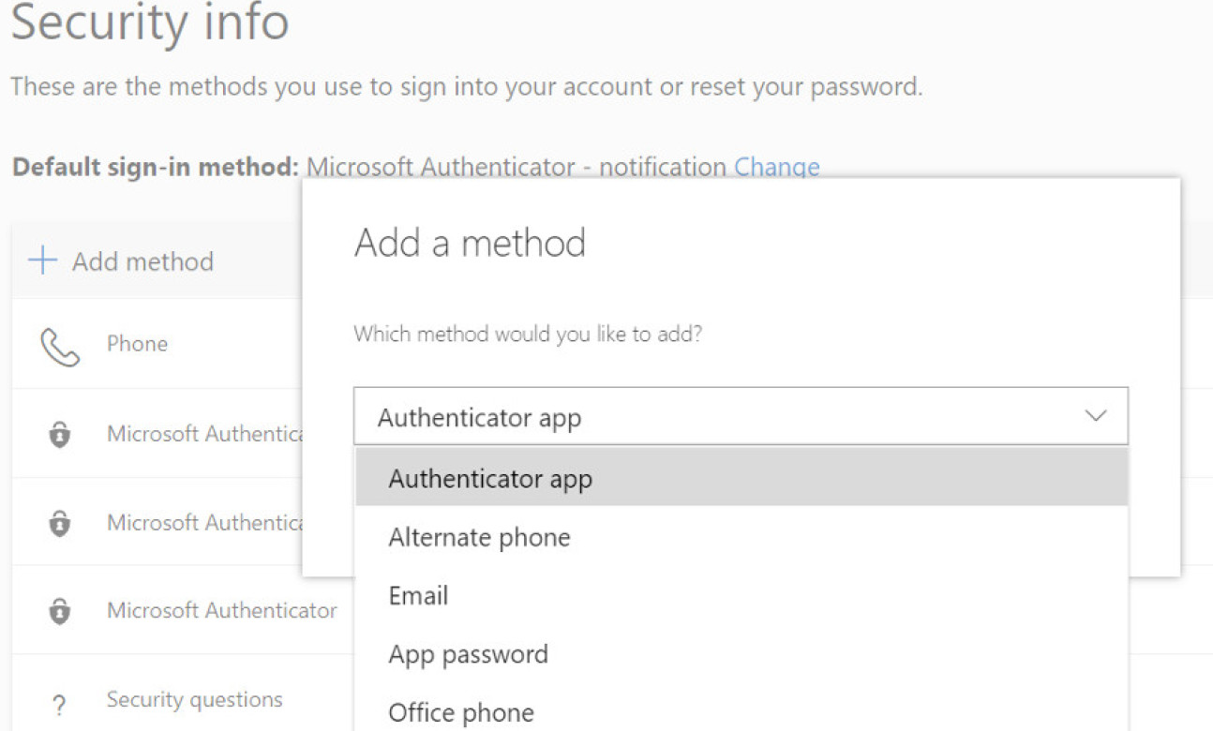Click the second Microsoft Authenticator lock icon

60,523
